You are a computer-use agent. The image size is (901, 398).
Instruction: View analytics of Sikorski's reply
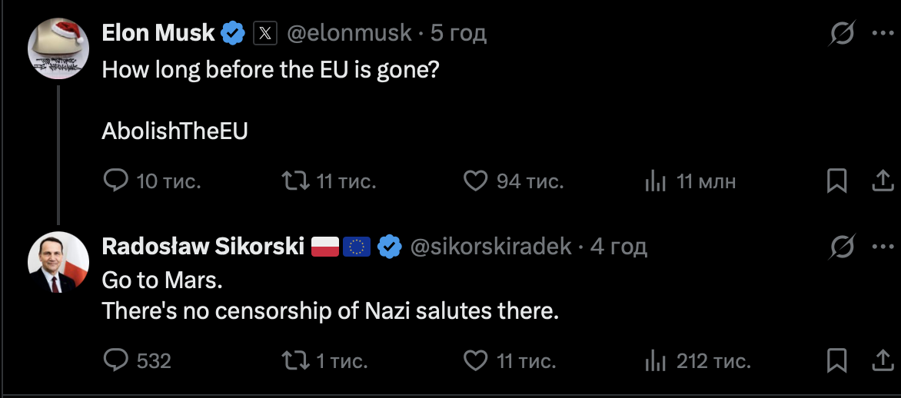(x=655, y=360)
